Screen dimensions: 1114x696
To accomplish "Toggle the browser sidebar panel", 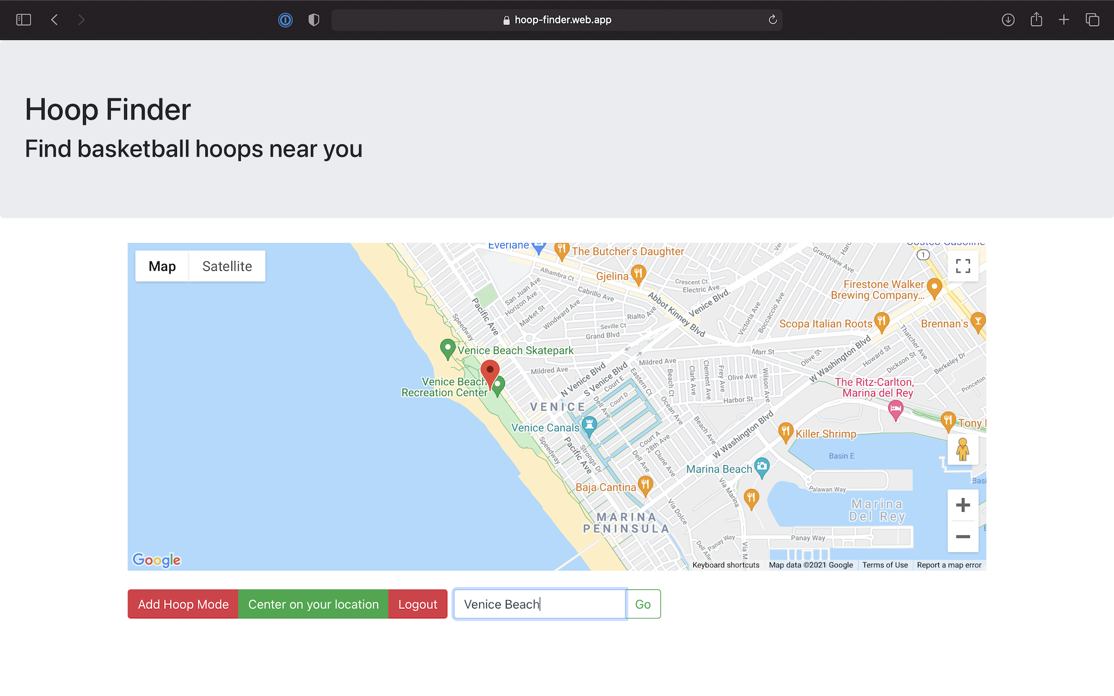I will [23, 19].
